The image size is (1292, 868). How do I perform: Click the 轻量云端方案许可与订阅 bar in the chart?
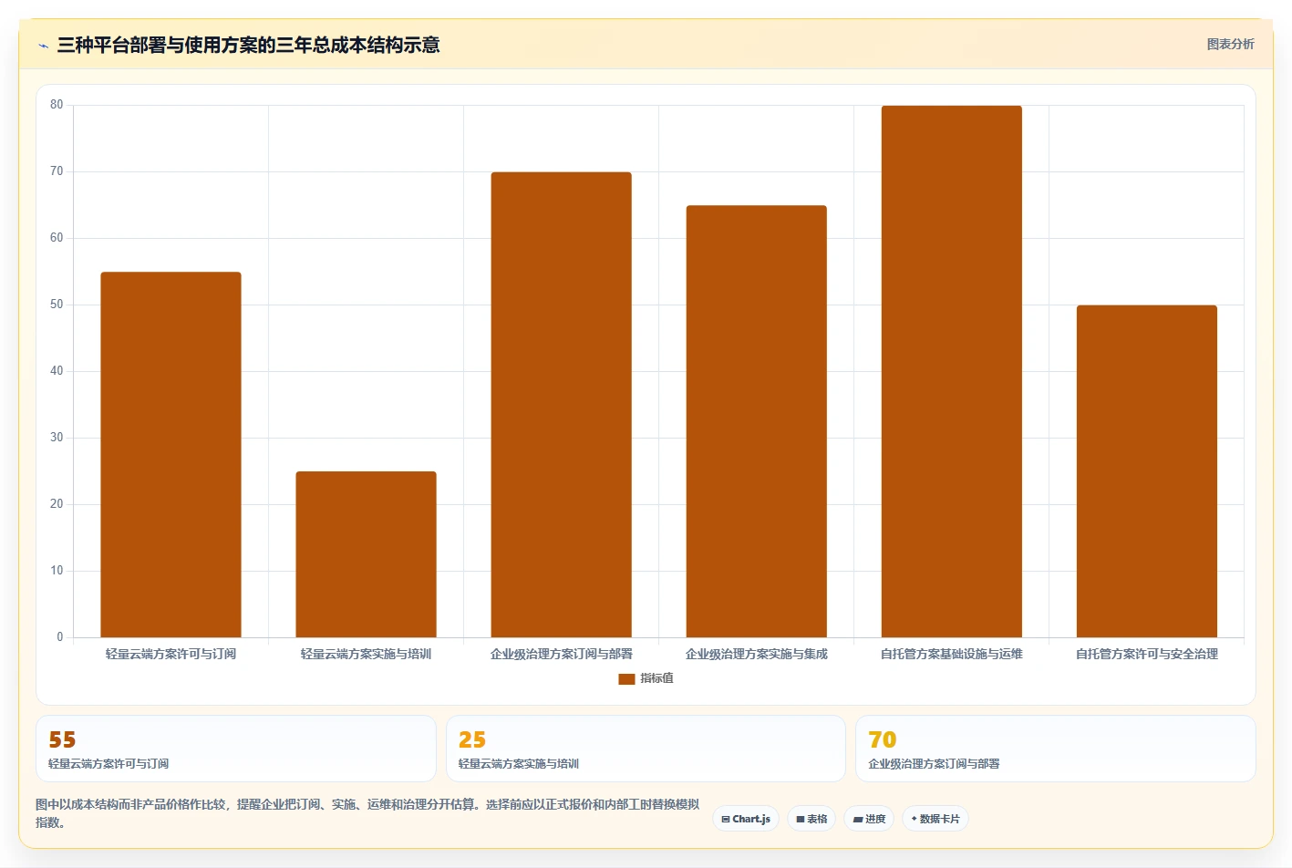[171, 454]
